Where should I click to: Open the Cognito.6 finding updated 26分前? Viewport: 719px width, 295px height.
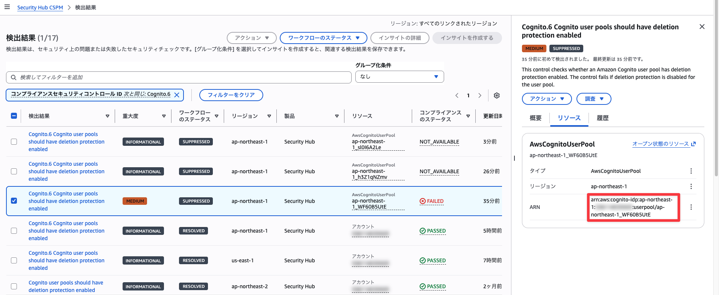[67, 171]
